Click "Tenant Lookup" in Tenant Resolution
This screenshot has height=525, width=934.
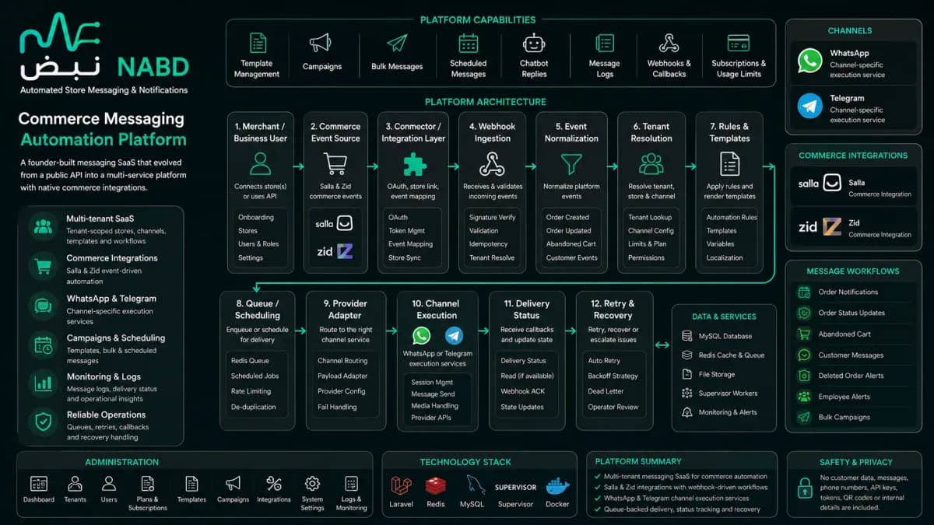tap(650, 218)
